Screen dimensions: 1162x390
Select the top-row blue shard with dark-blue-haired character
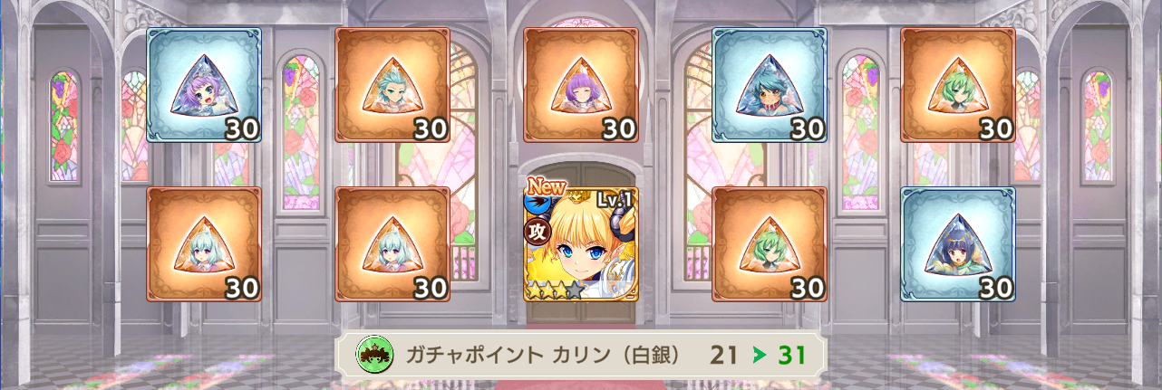pyautogui.click(x=770, y=85)
